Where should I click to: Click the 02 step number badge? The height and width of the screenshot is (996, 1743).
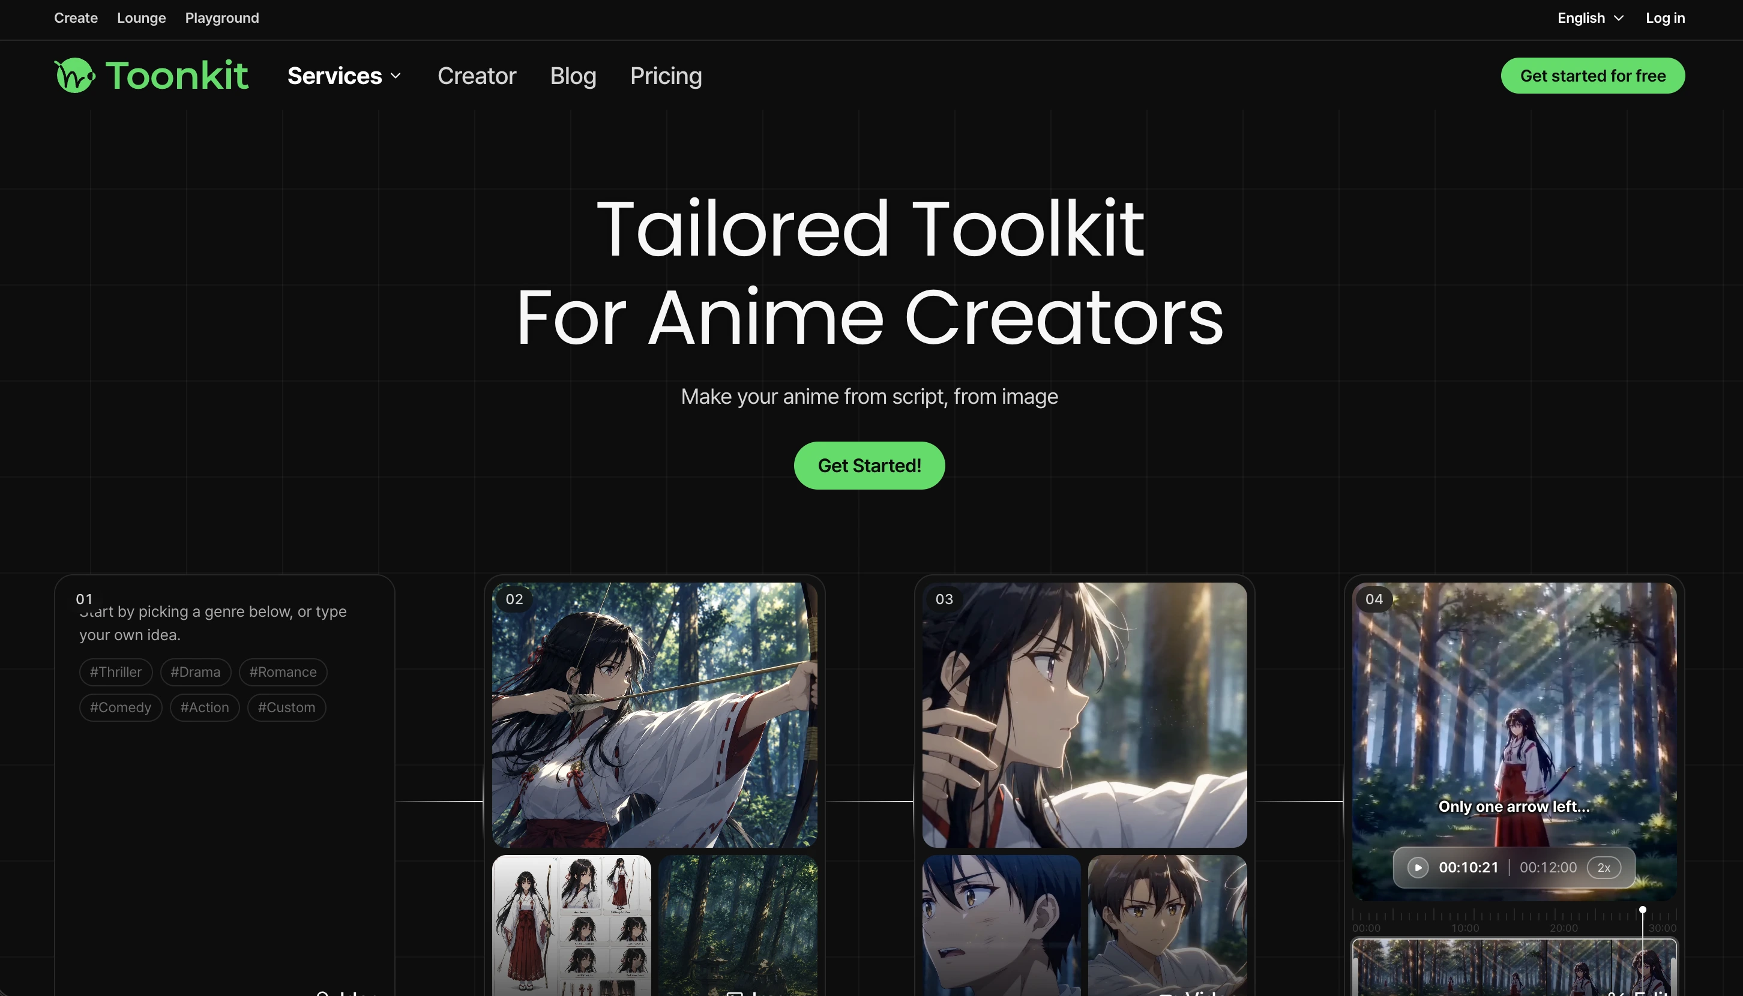[514, 599]
